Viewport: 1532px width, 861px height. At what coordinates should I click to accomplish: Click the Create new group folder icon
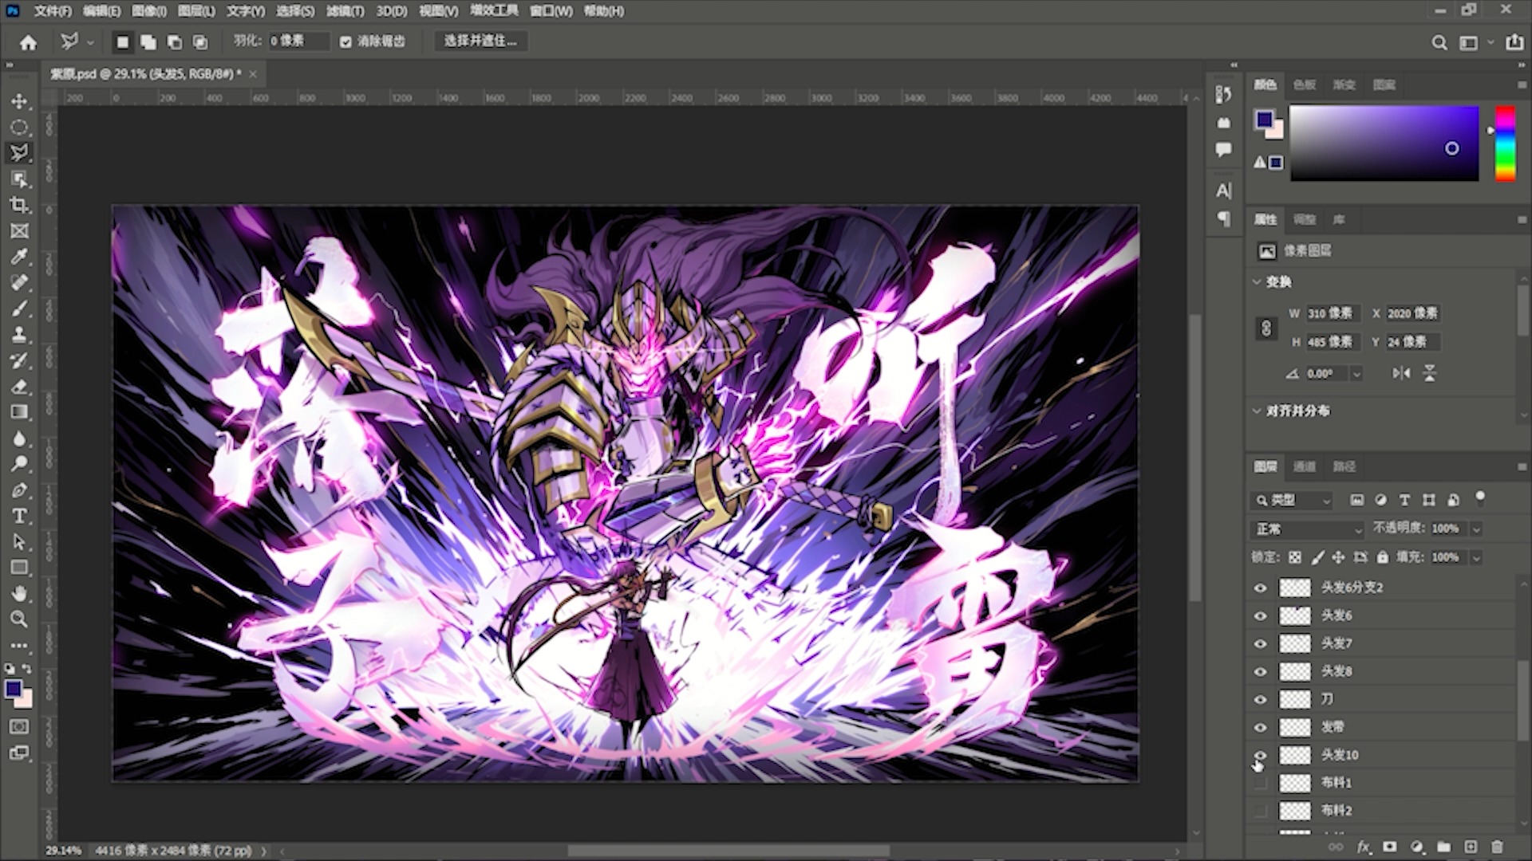click(x=1443, y=847)
